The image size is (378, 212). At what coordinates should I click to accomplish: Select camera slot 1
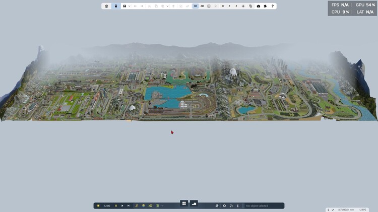(230, 6)
